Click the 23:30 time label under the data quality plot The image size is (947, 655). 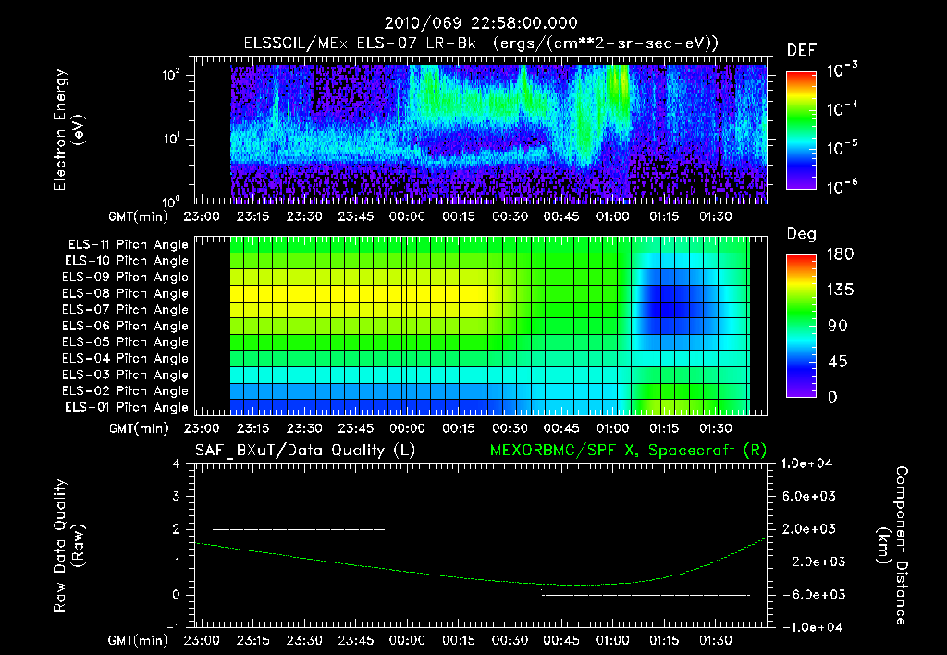click(303, 640)
